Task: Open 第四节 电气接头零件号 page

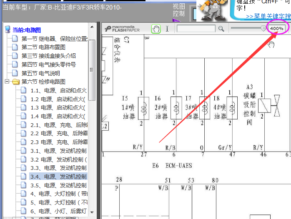Action: click(48, 65)
